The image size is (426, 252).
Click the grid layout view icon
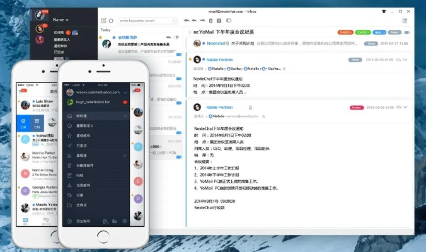coord(404,20)
